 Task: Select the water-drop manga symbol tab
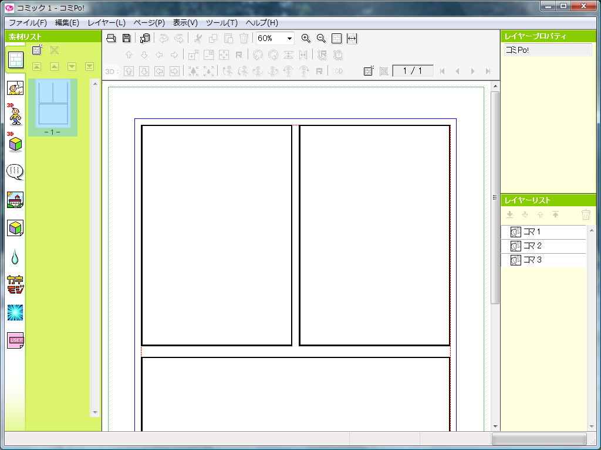(15, 257)
